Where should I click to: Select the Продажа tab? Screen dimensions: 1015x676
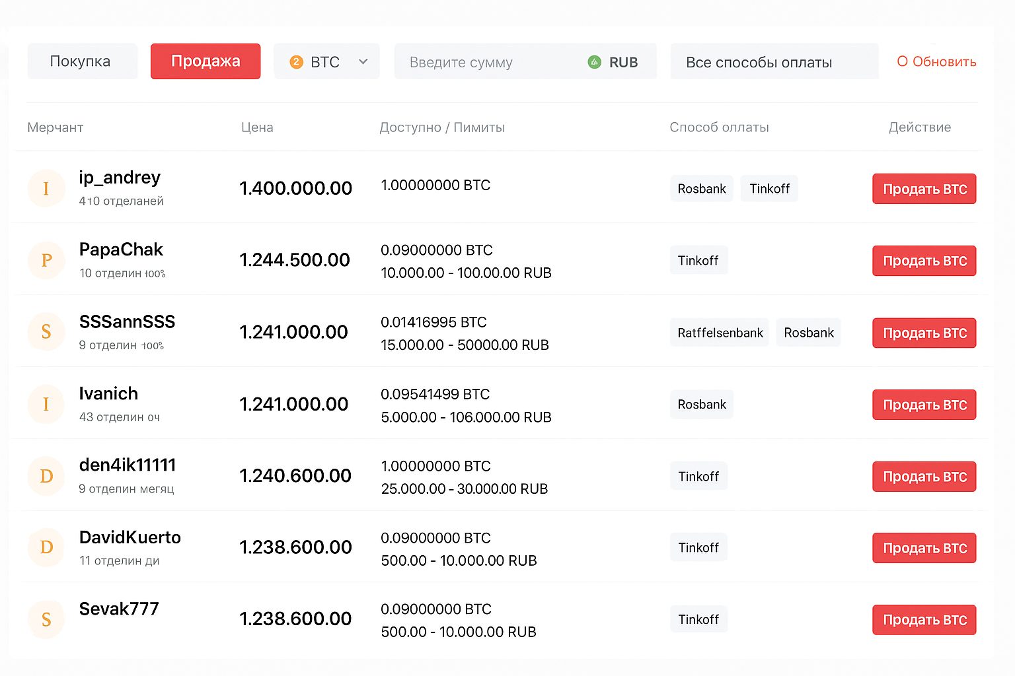pos(206,61)
